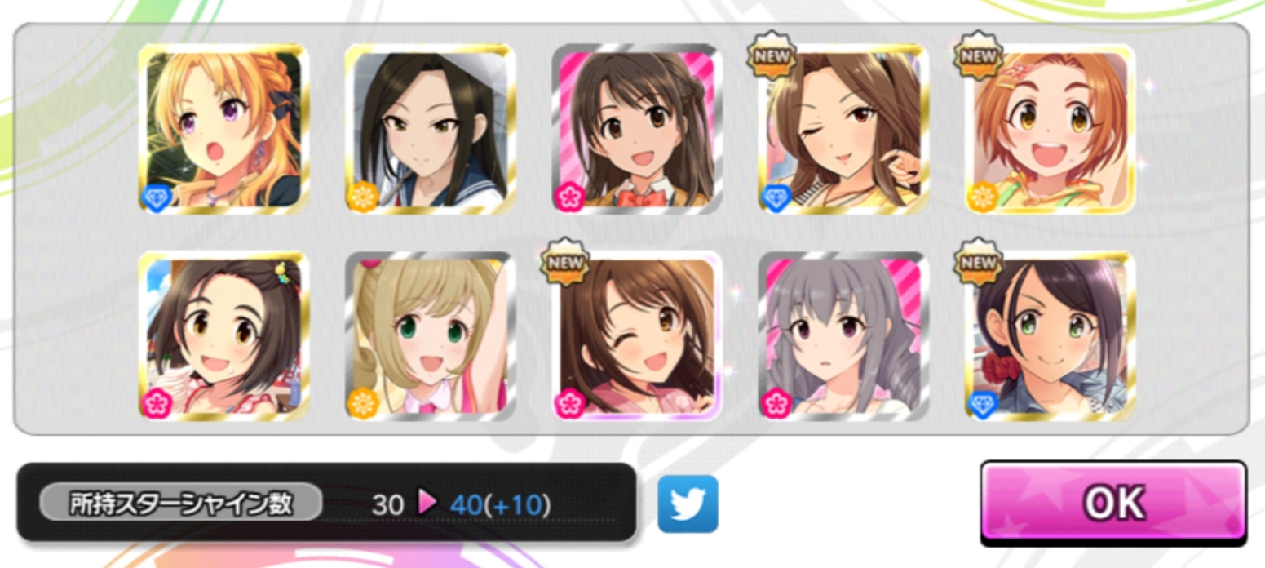Confirm results with the OK button
The height and width of the screenshot is (568, 1265).
tap(1113, 503)
